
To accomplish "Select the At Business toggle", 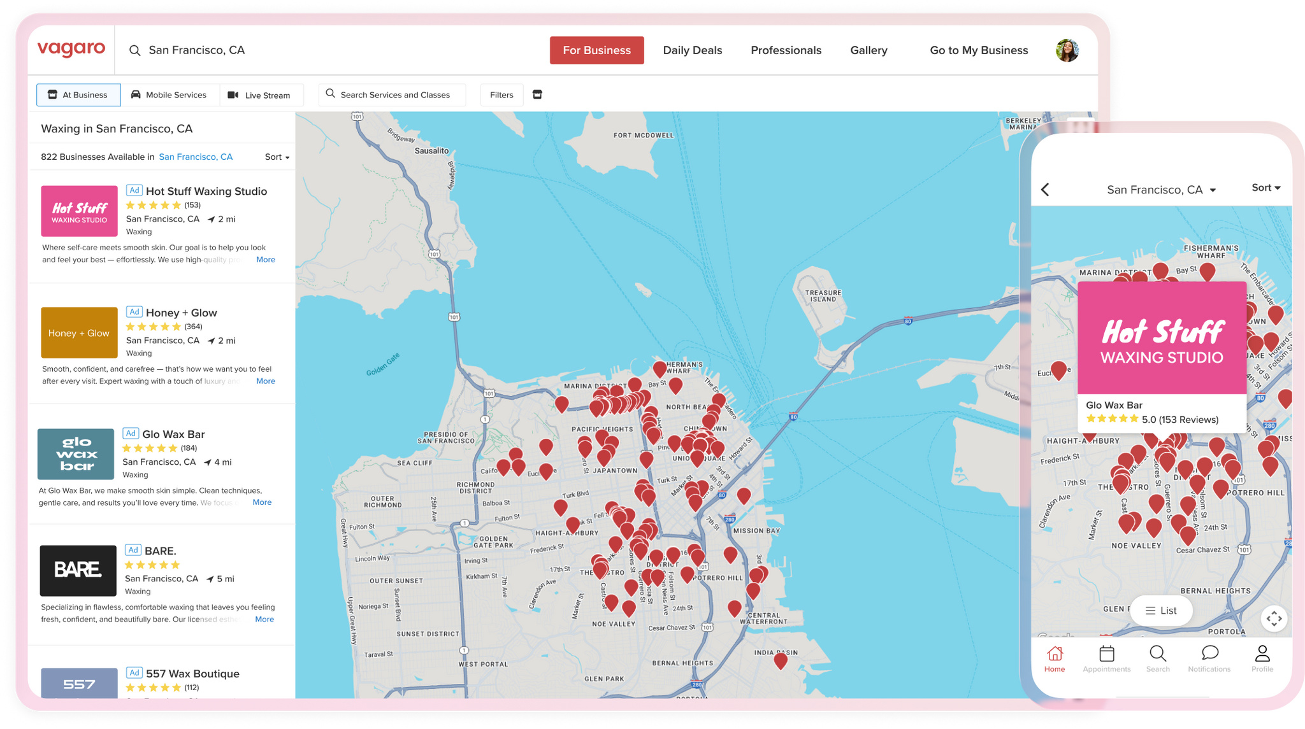I will 78,95.
